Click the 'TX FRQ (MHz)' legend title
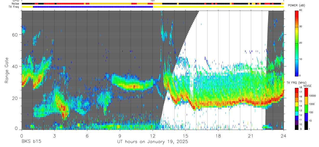This screenshot has width=319, height=147. pos(296,82)
